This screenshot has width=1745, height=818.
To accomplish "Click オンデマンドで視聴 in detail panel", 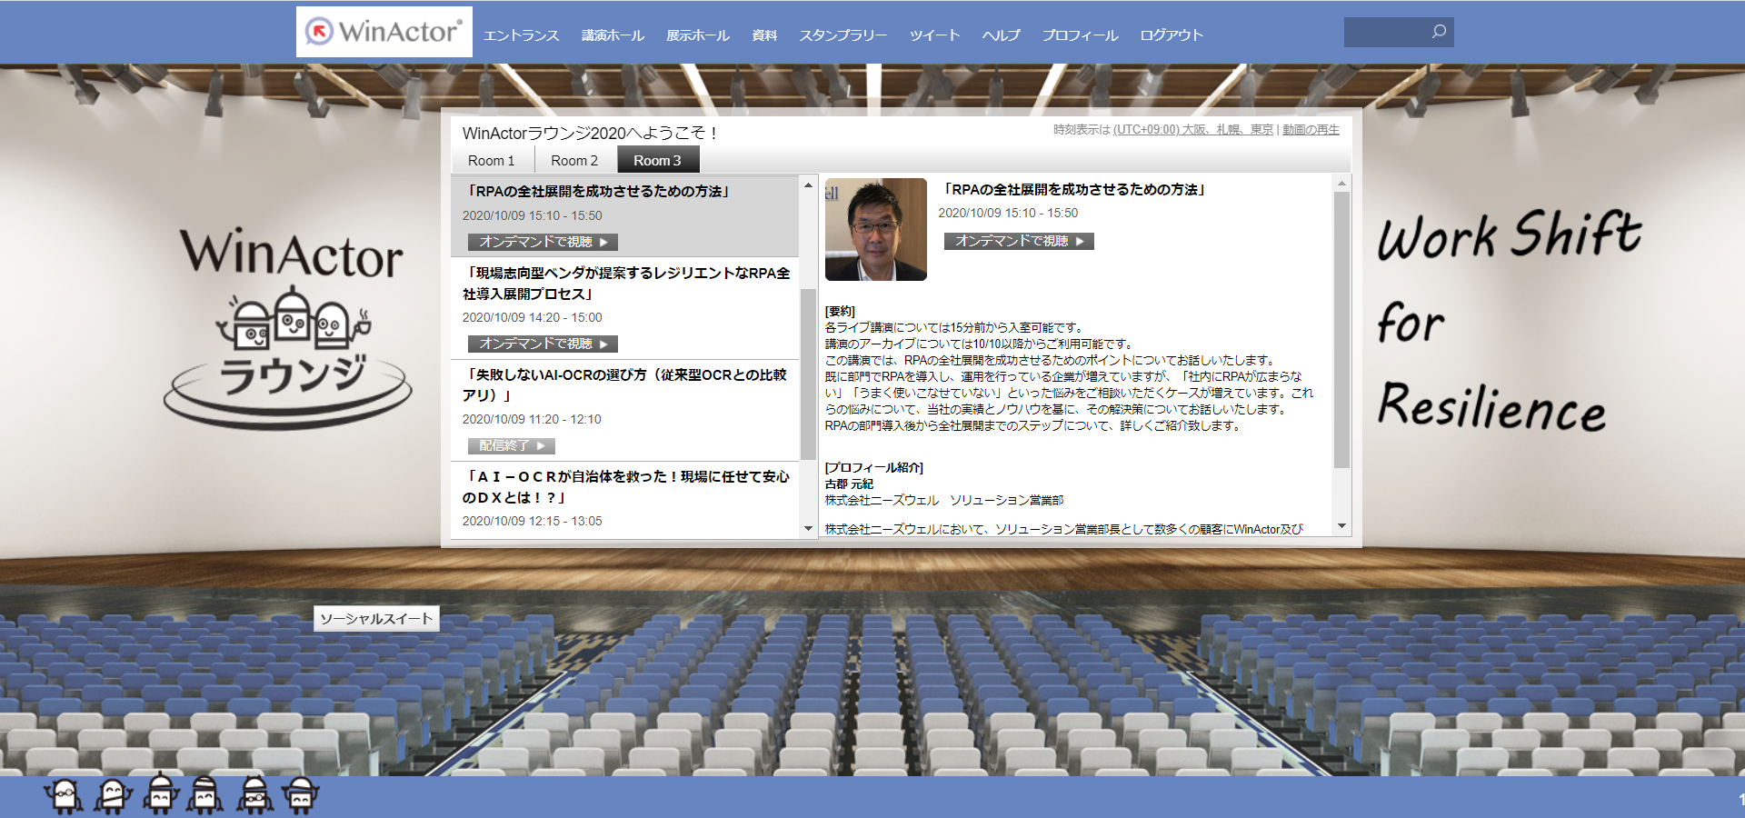I will click(1019, 241).
